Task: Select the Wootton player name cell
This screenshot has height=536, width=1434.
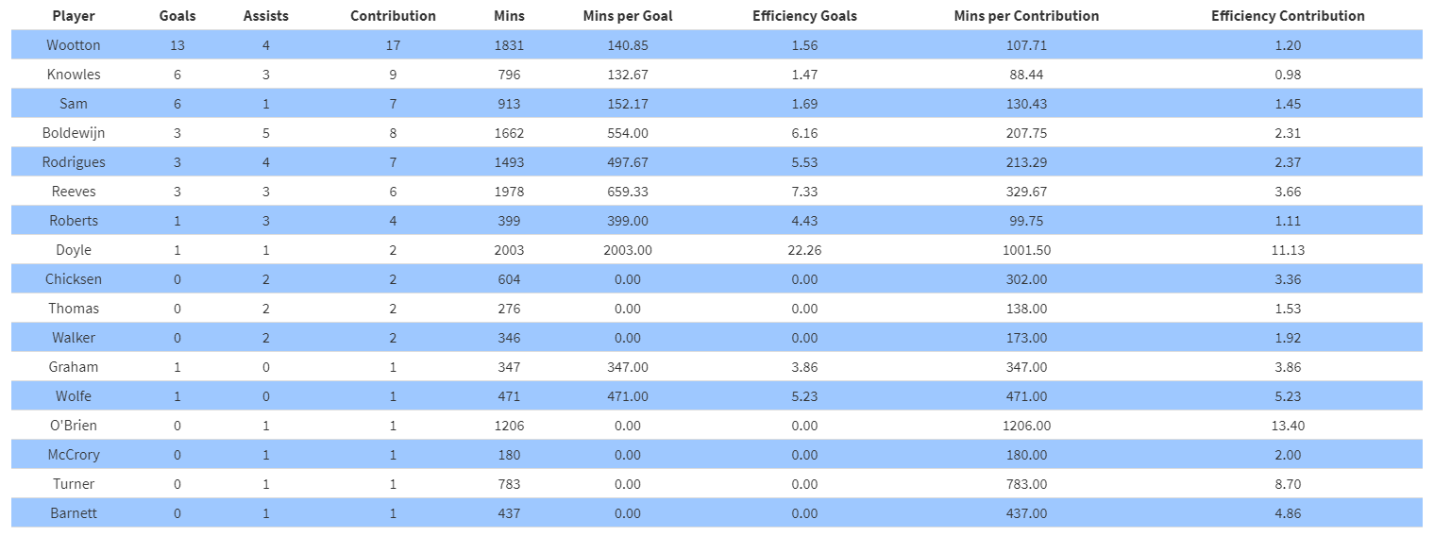Action: [x=74, y=45]
